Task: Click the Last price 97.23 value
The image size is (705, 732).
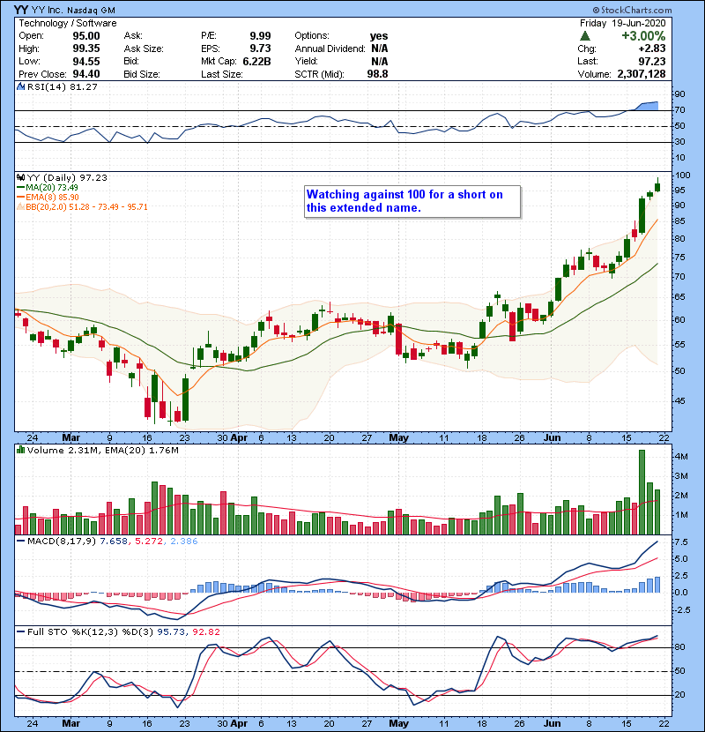Action: point(652,61)
